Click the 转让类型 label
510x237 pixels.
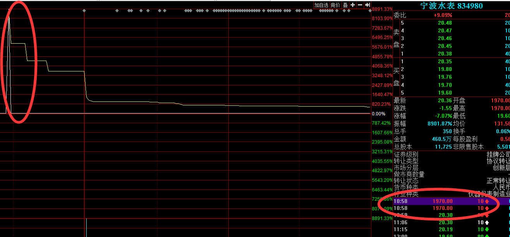coord(406,161)
